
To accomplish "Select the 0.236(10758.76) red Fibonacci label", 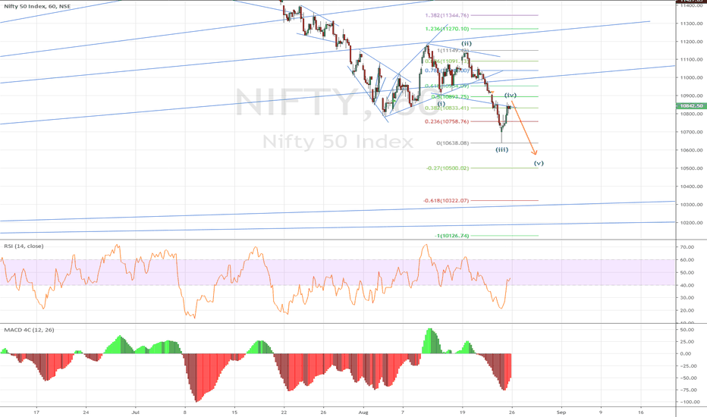I will 447,122.
